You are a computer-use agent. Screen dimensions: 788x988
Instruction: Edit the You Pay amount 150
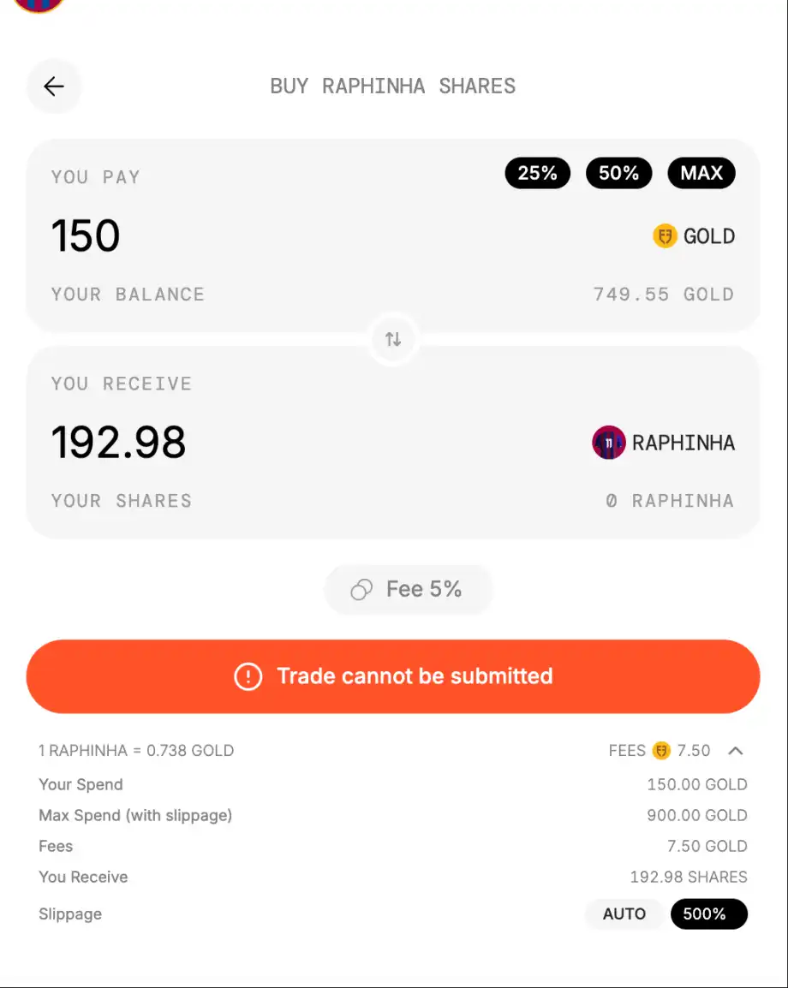pyautogui.click(x=86, y=236)
